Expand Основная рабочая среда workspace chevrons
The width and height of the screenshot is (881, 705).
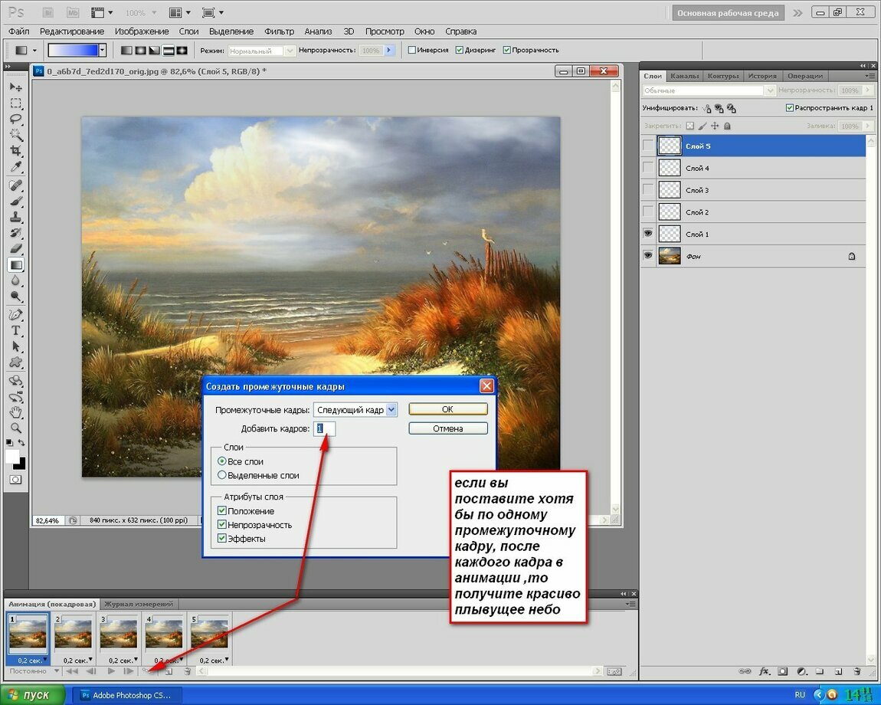(x=797, y=12)
